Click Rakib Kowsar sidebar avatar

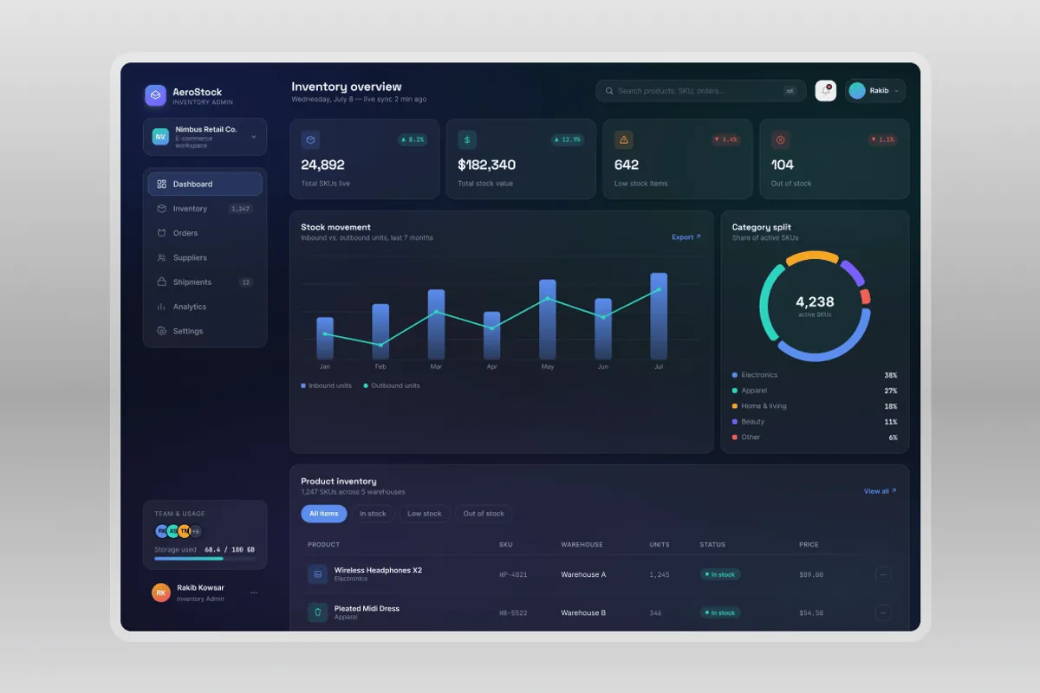point(161,593)
